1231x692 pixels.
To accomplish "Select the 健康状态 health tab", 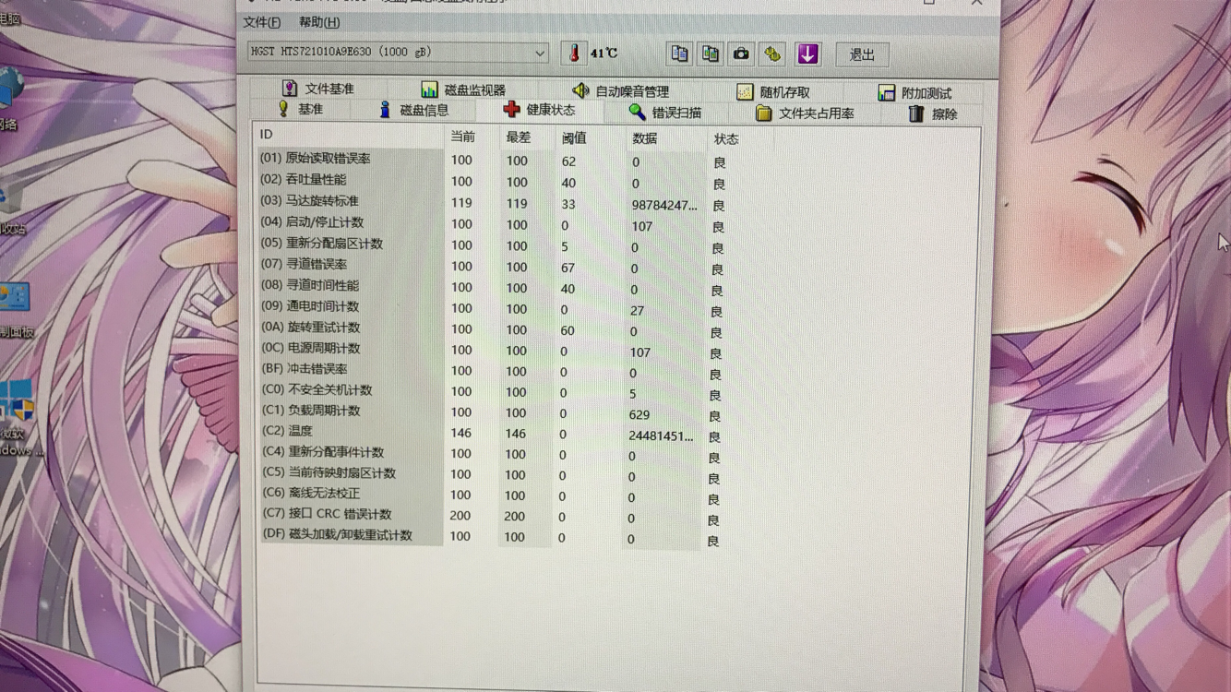I will click(x=539, y=110).
